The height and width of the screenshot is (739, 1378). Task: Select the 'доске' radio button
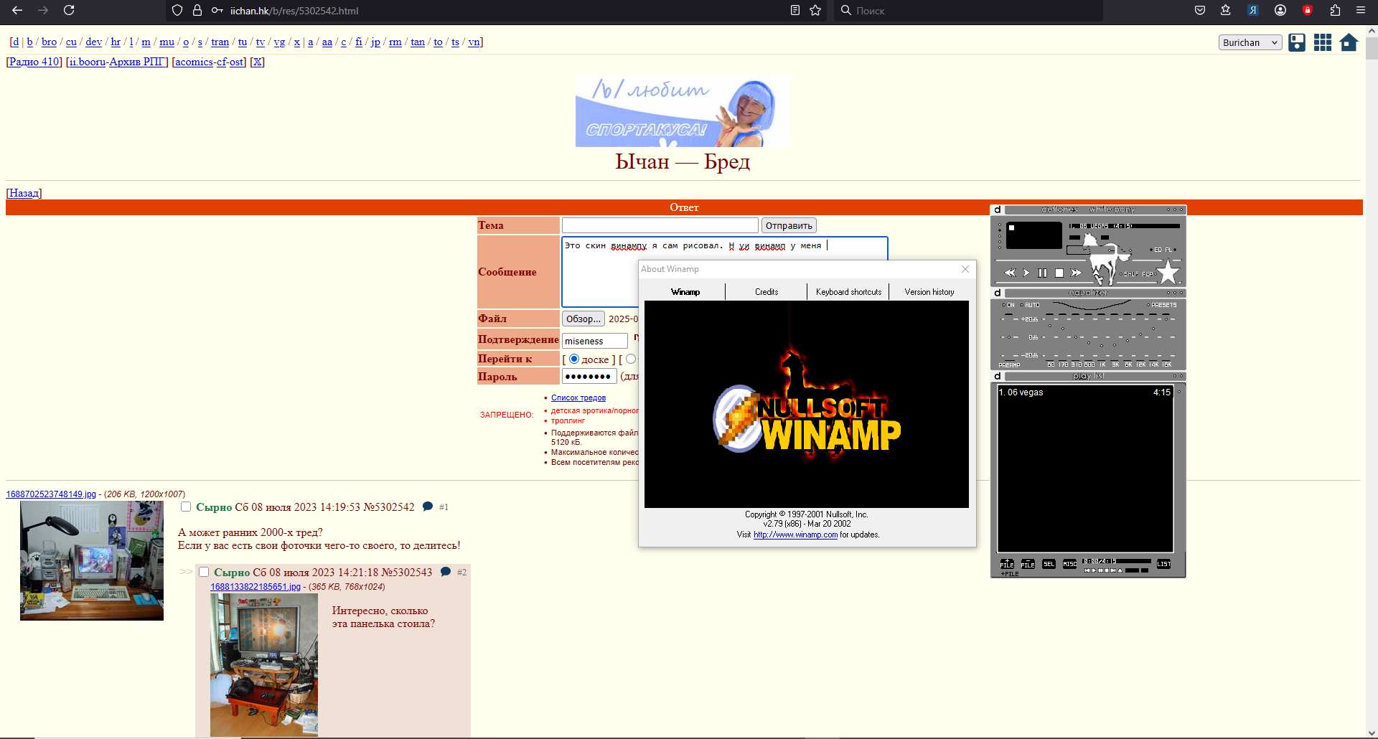point(574,359)
